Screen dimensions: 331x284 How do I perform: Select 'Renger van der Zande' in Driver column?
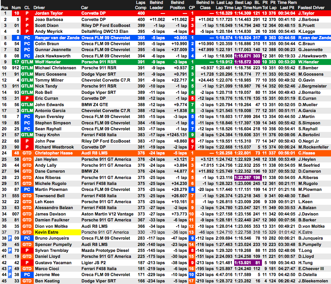[57, 38]
